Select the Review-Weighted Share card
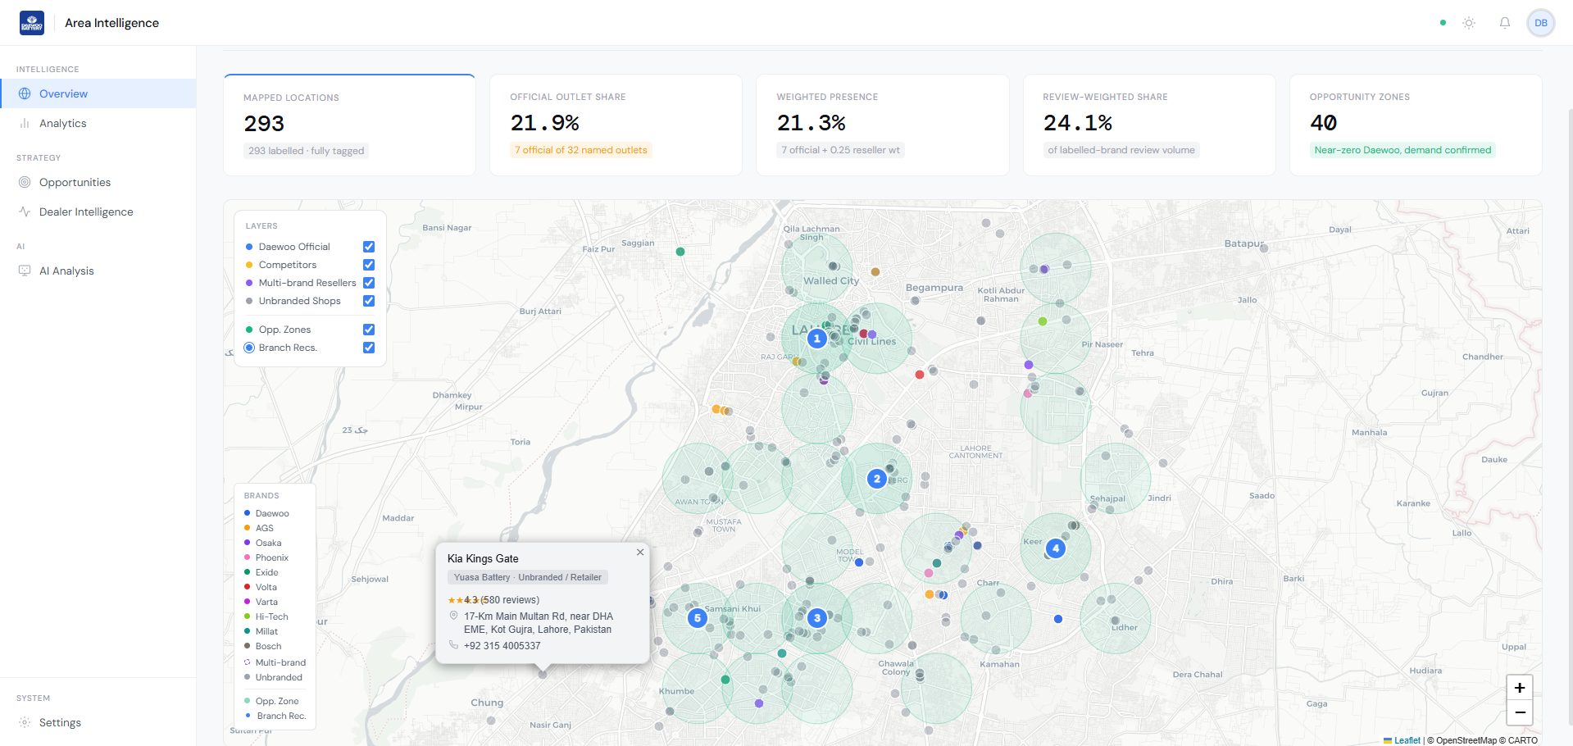Screen dimensions: 1573x746 1149,125
